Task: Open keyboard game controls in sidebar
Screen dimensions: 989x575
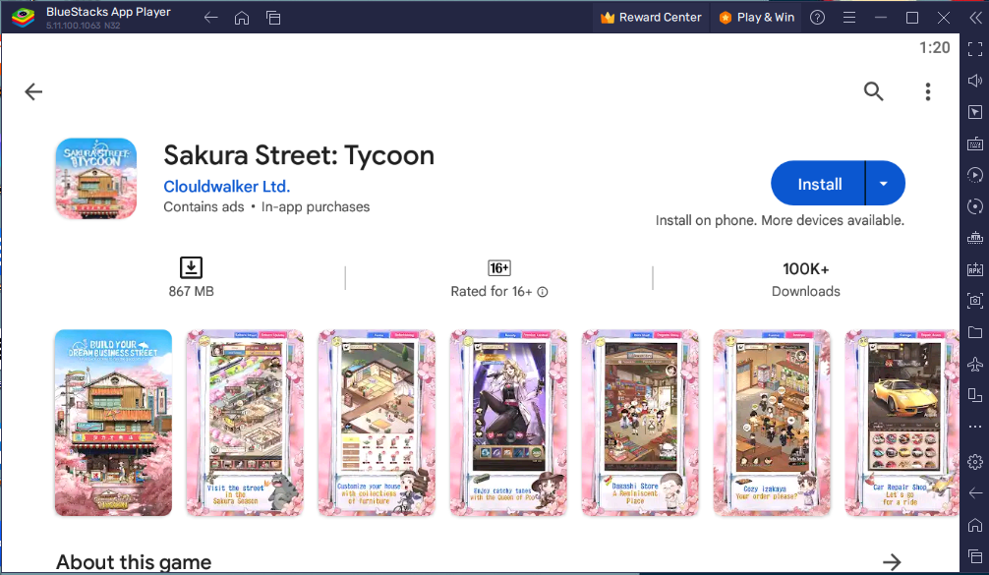Action: (975, 144)
